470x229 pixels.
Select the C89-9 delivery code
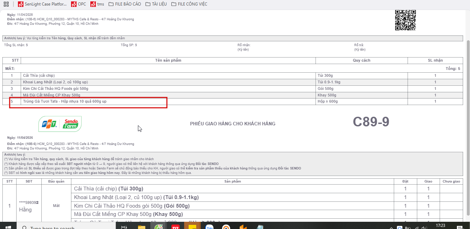point(371,122)
